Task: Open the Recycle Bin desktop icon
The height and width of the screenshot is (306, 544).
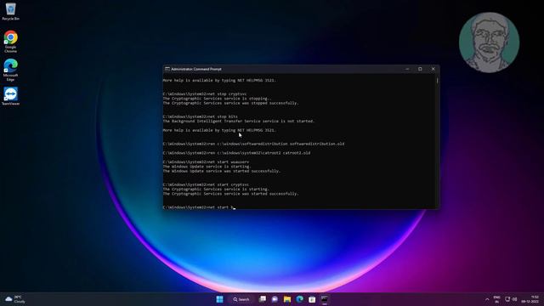Action: (10, 11)
